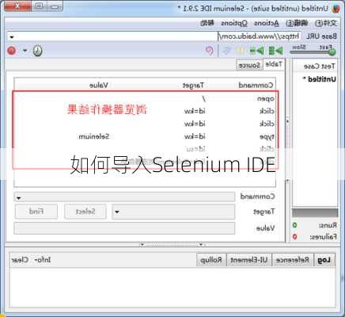Click the Selenium value cell
This screenshot has height=317, width=345.
click(93, 136)
